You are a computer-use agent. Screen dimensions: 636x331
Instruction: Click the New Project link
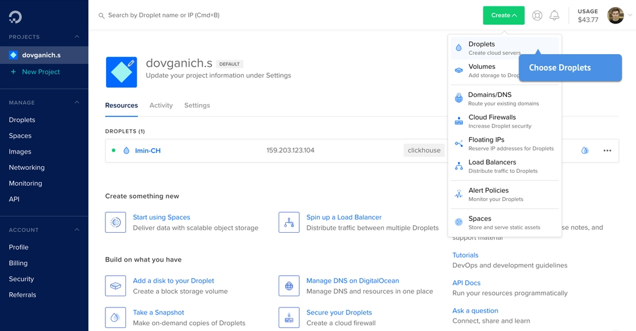[41, 72]
